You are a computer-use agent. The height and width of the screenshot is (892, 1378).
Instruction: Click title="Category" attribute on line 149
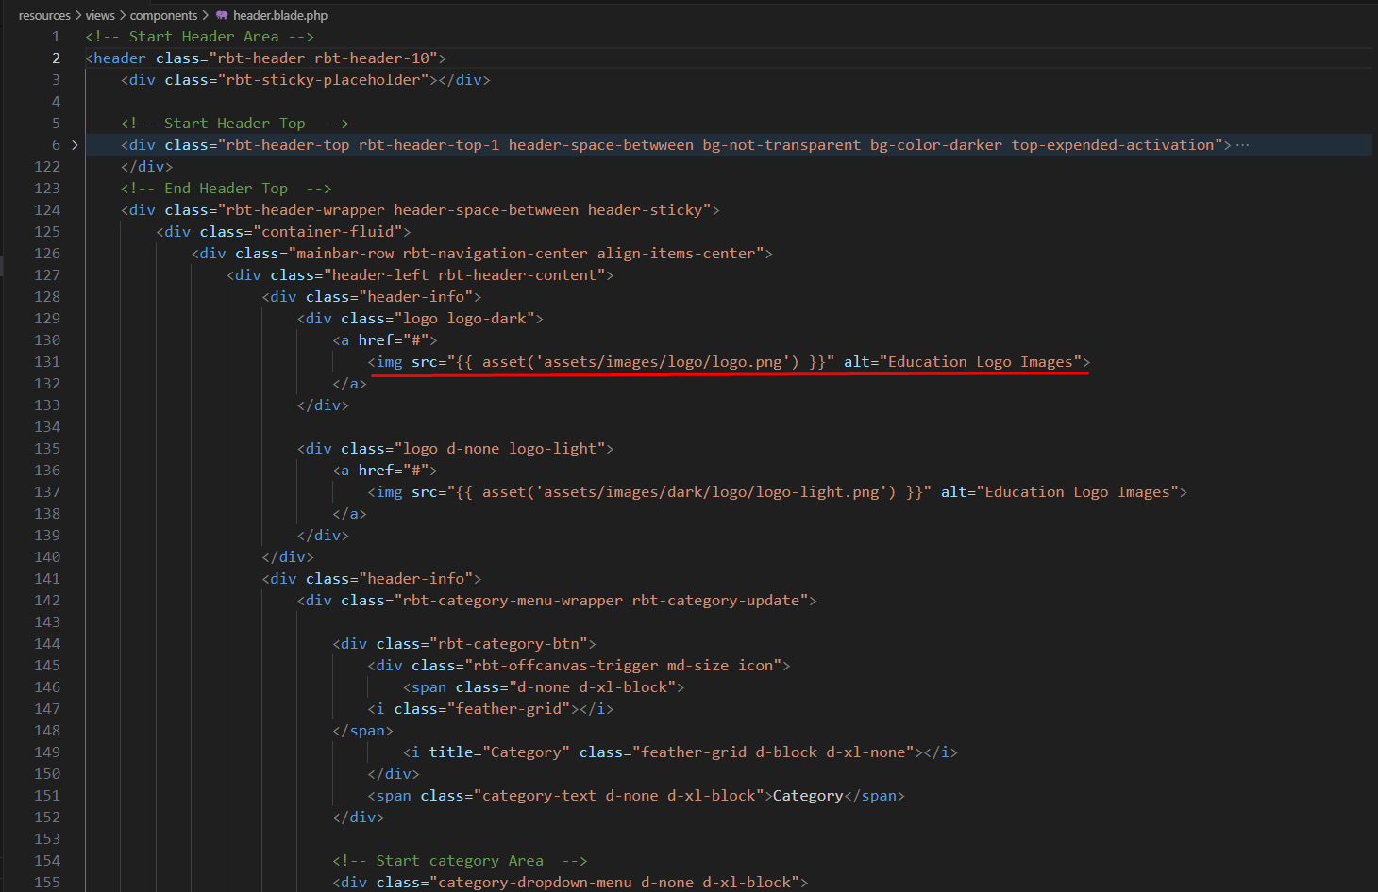click(500, 752)
